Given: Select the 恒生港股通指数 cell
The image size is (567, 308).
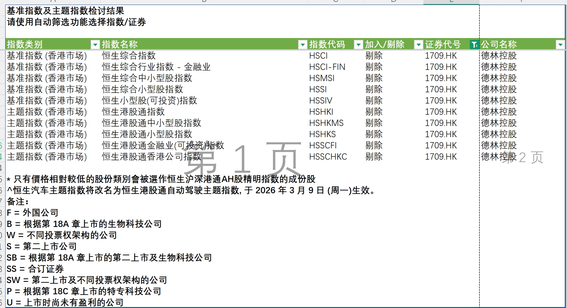Looking at the screenshot, I should click(x=133, y=112).
